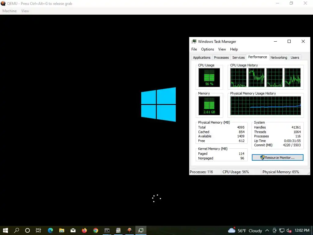The width and height of the screenshot is (313, 235).
Task: Click the Memory 2.61 GB gauge
Action: point(209,106)
